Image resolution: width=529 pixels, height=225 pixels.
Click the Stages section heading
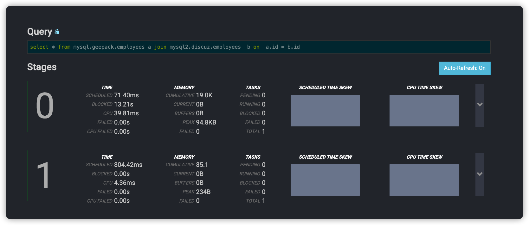point(42,67)
